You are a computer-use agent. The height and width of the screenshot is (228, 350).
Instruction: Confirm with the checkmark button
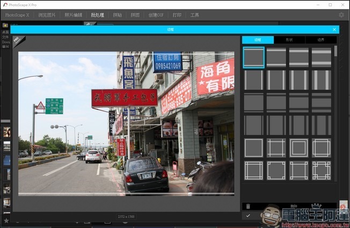pos(248,216)
